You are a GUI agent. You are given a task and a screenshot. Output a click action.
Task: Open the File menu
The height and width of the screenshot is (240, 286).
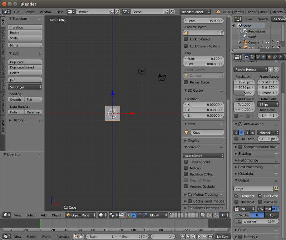[x=16, y=12]
